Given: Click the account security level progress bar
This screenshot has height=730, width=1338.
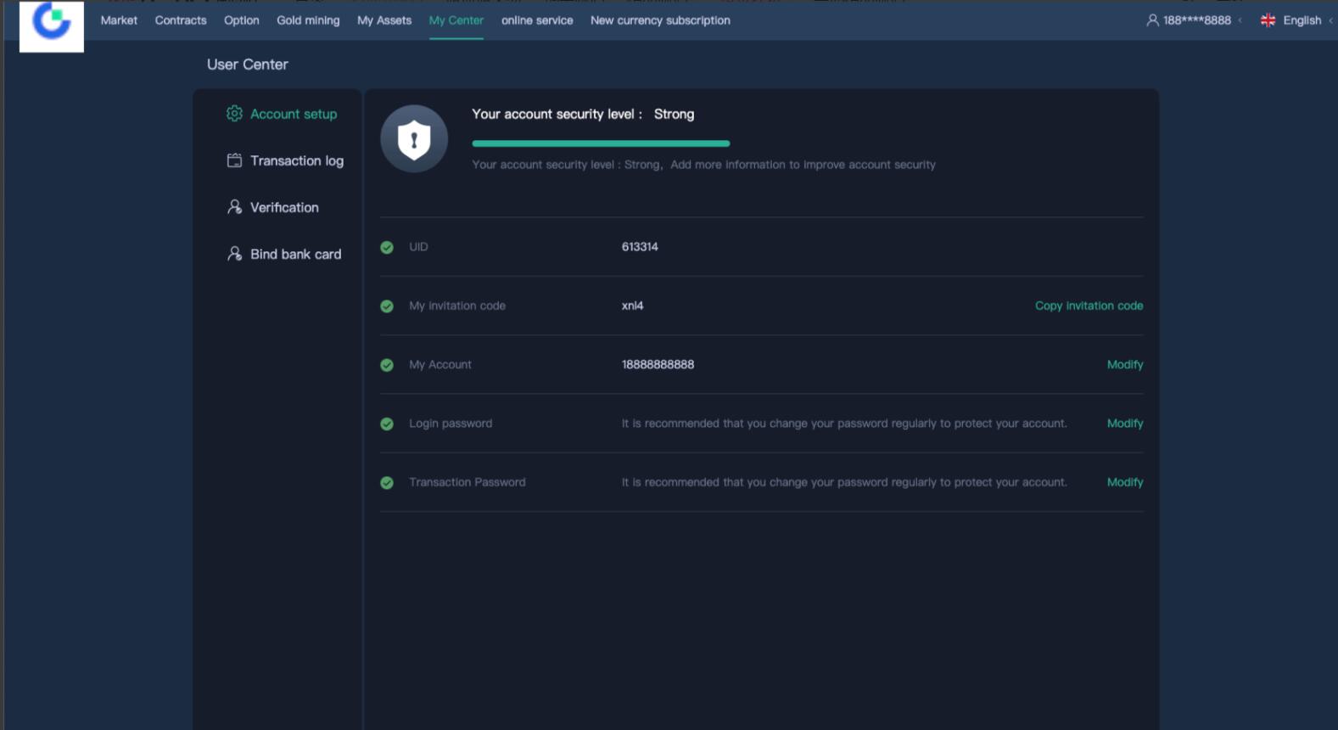Looking at the screenshot, I should (601, 143).
